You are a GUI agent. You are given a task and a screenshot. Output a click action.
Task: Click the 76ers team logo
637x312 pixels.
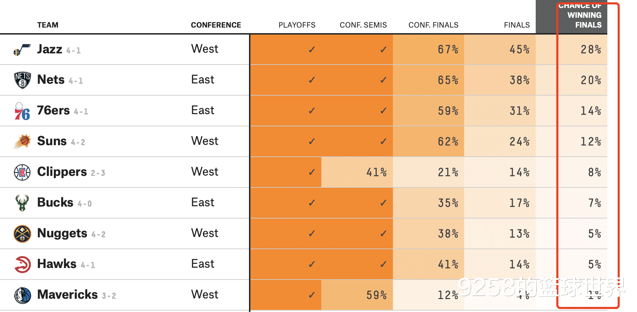tap(22, 111)
